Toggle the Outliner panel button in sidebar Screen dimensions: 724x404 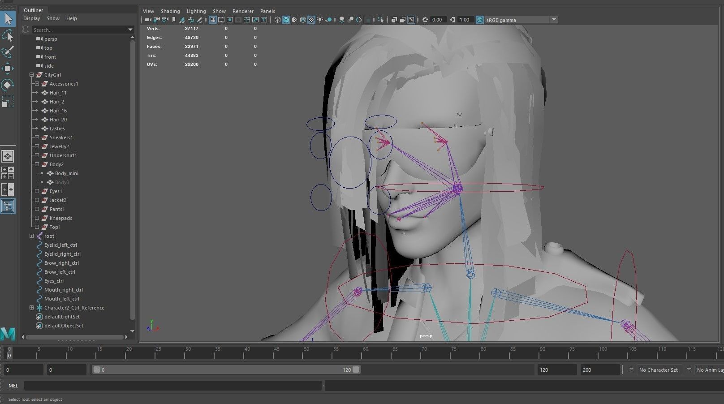(8, 206)
